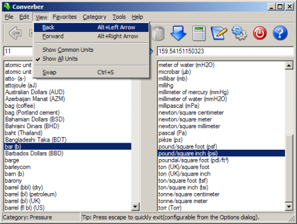The width and height of the screenshot is (297, 224).
Task: Choose Back in the View menu
Action: coord(91,28)
